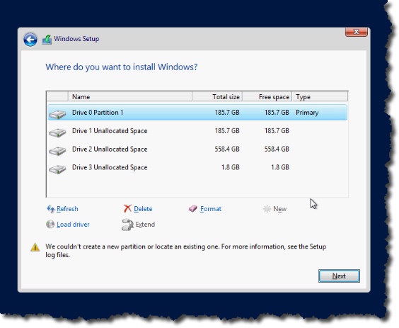Click the Drive 1 disk icon
399x328 pixels.
pos(57,132)
